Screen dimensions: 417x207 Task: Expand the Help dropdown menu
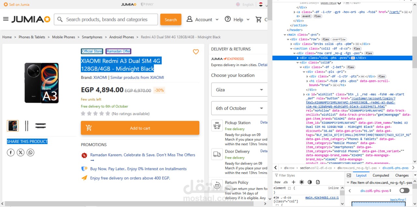point(248,20)
